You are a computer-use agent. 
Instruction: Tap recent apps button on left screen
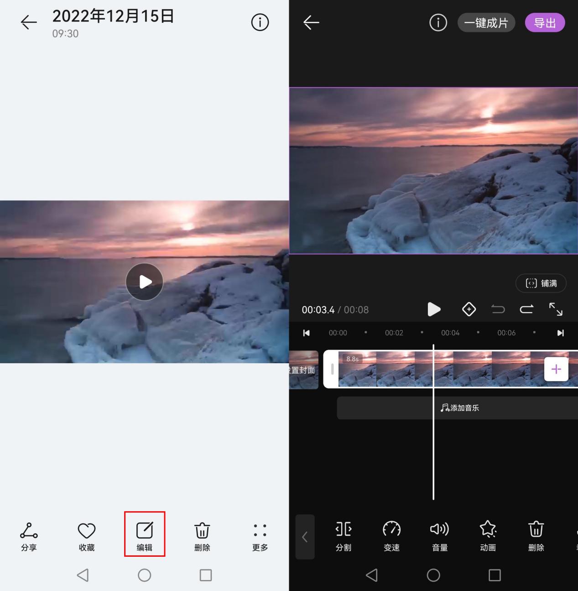click(206, 575)
